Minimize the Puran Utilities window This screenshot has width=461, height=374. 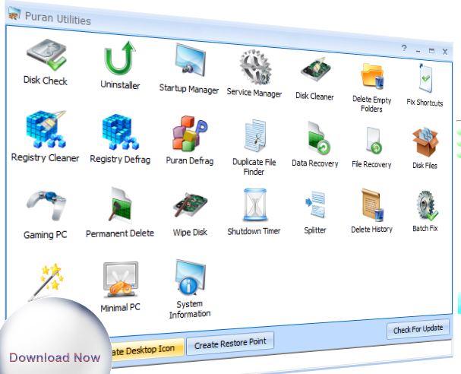(418, 52)
